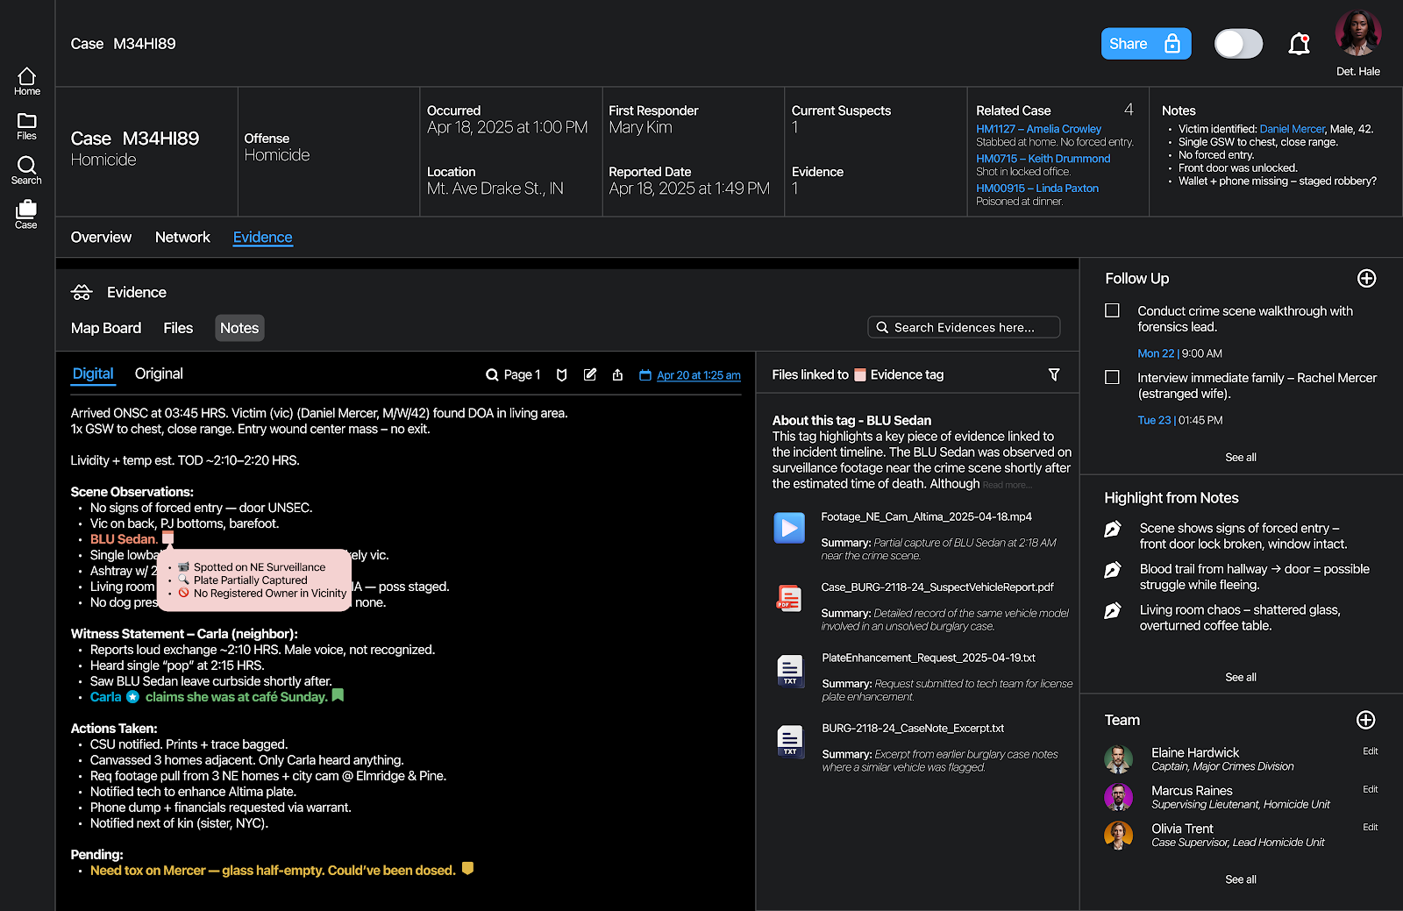Click See all under Team
The width and height of the screenshot is (1403, 911).
[x=1241, y=879]
